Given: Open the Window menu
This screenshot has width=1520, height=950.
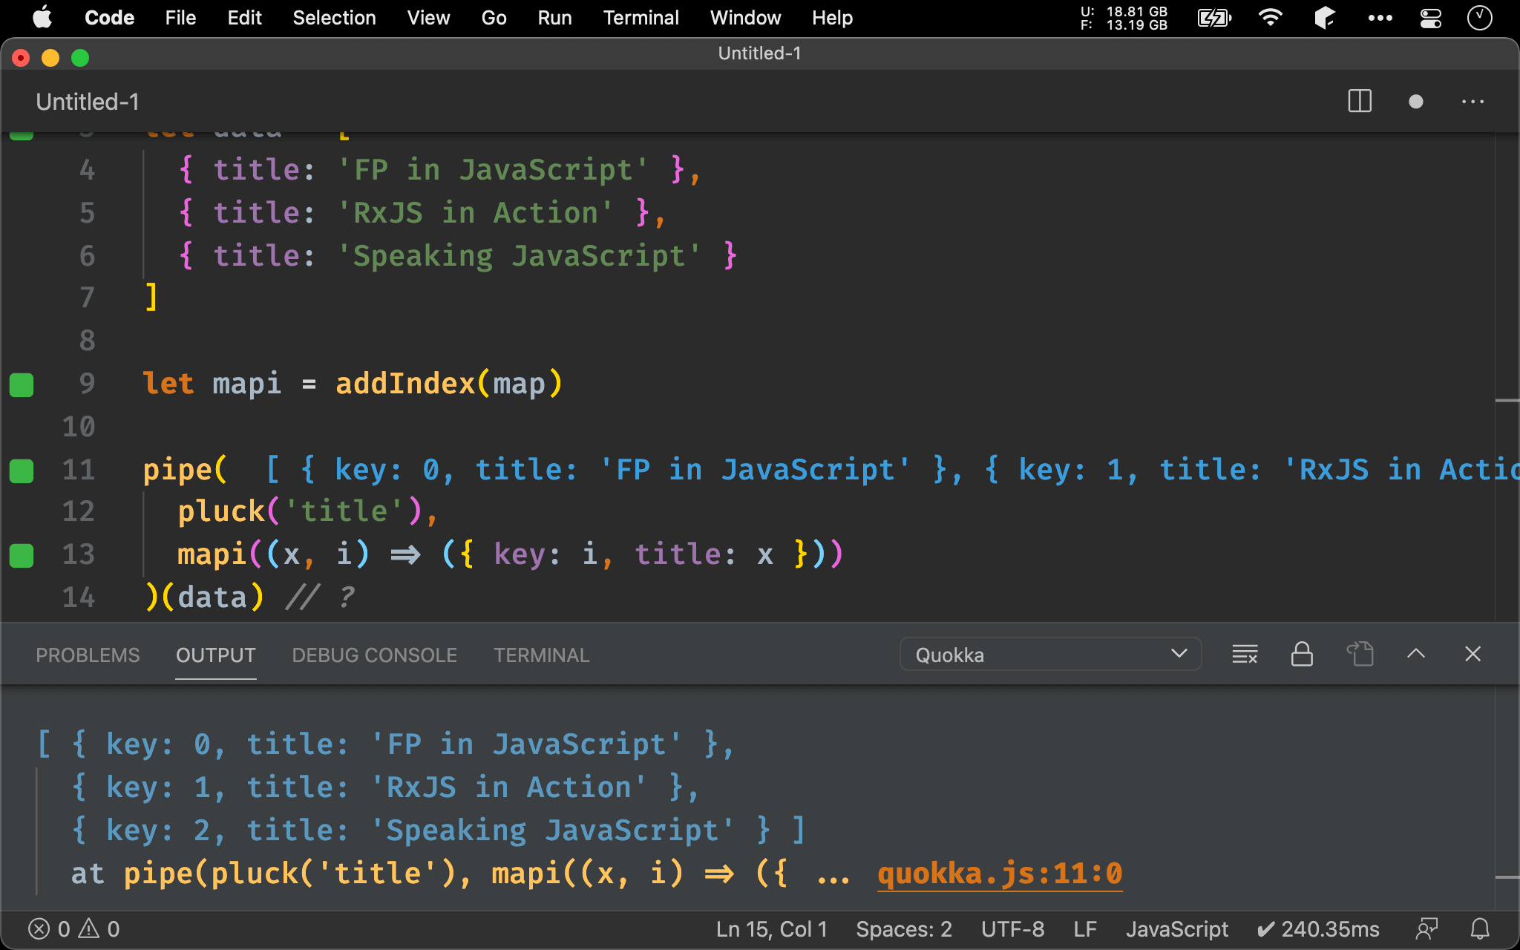Looking at the screenshot, I should pyautogui.click(x=745, y=17).
